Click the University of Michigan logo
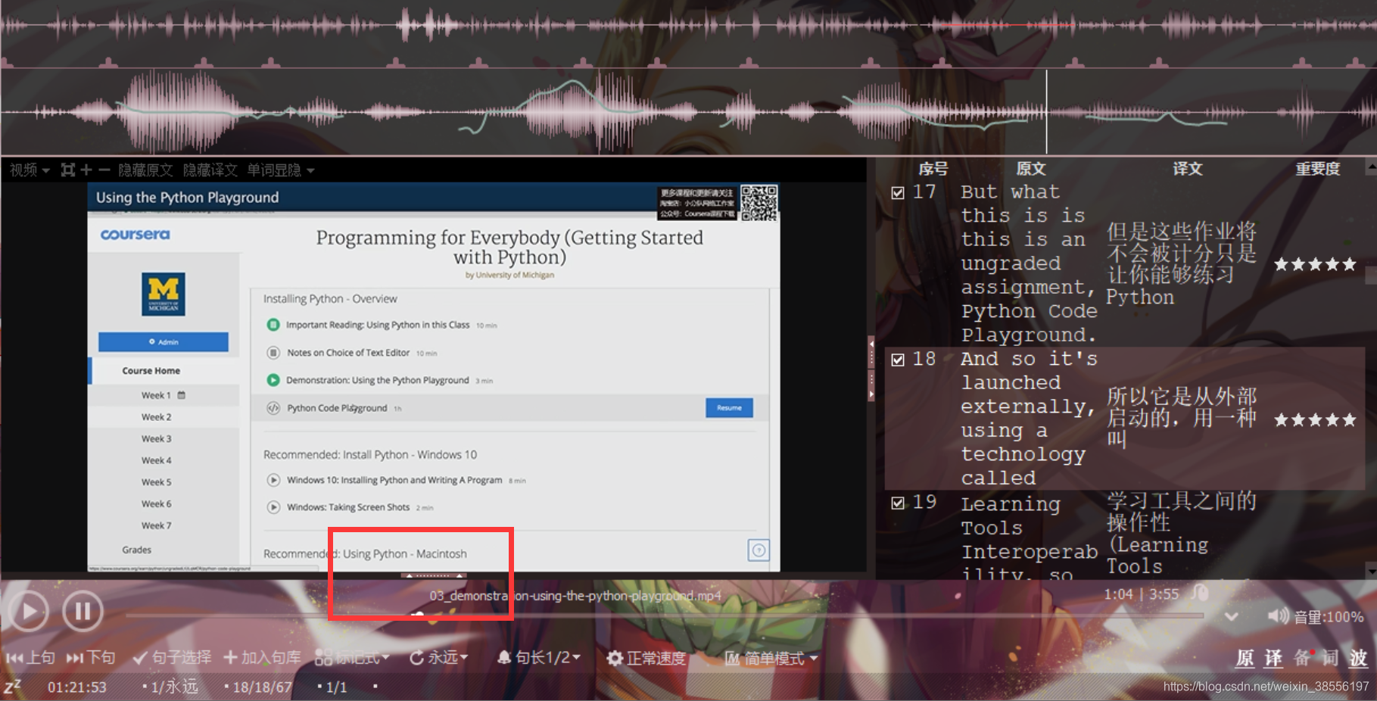 pos(163,294)
